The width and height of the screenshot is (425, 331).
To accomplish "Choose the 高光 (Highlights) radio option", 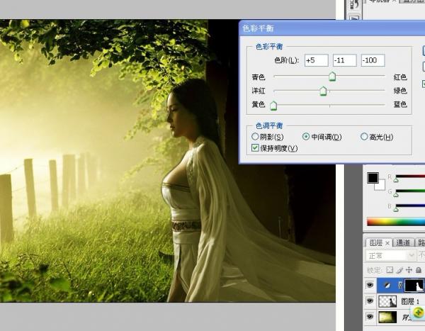I will point(364,137).
